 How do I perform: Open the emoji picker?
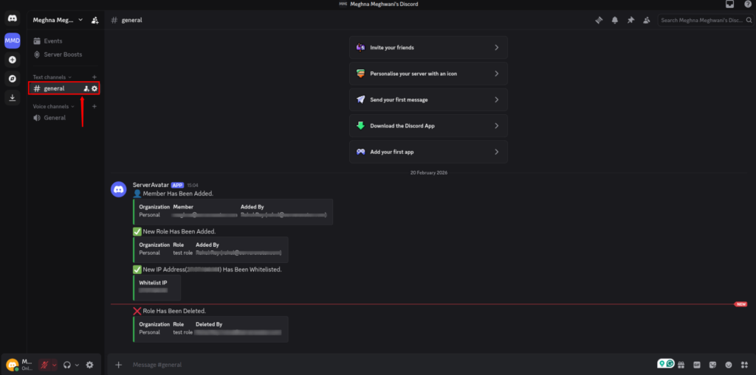pos(729,365)
